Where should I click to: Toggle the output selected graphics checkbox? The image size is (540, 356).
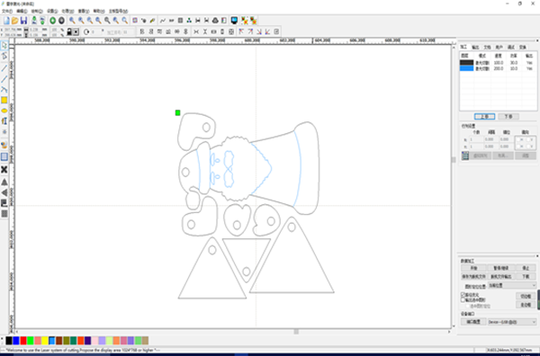point(463,300)
